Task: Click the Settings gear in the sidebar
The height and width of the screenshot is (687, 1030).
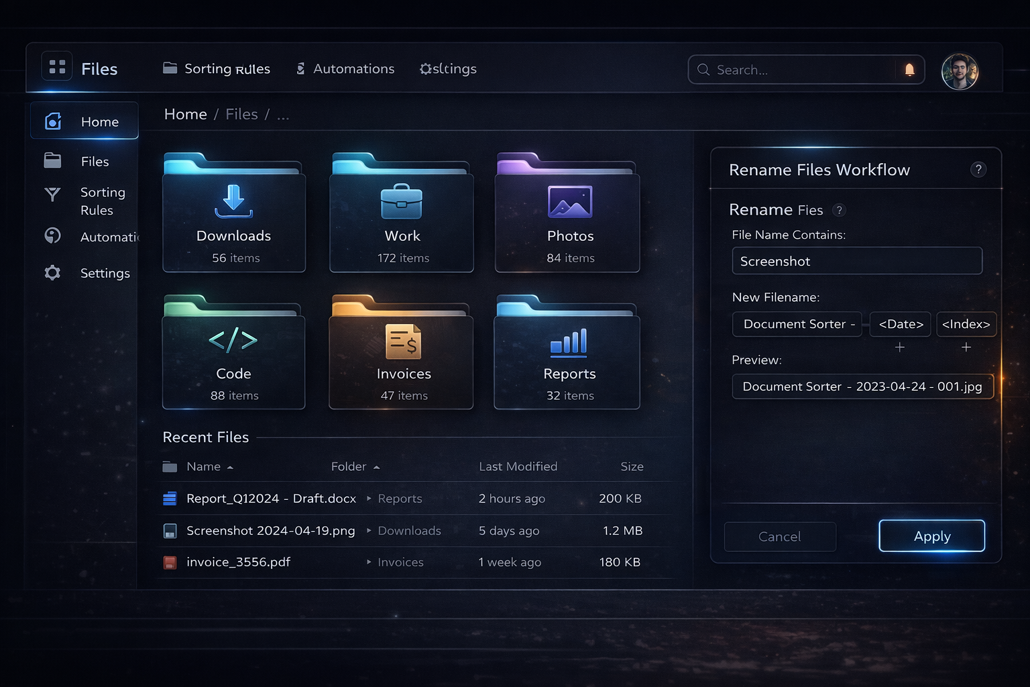Action: pyautogui.click(x=52, y=272)
